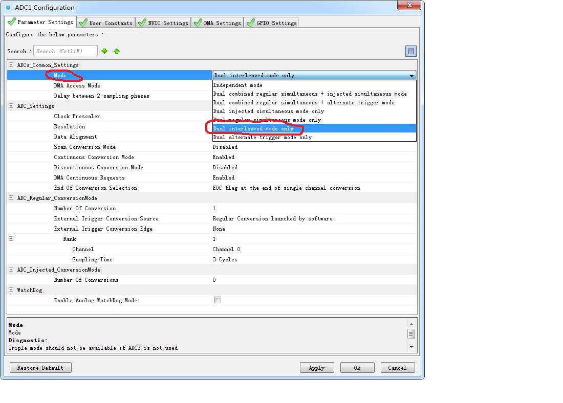Choose Dual injected simultaneous mode only

pos(314,111)
